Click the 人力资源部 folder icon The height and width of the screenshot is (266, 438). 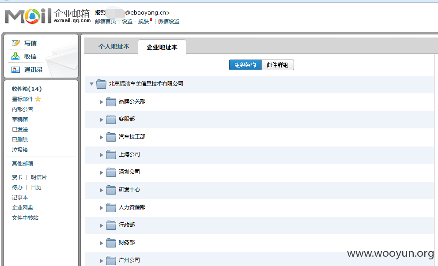(x=111, y=207)
